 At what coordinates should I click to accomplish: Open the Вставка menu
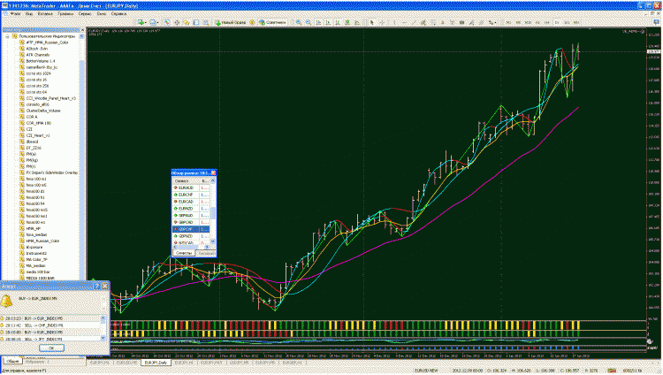coord(45,13)
